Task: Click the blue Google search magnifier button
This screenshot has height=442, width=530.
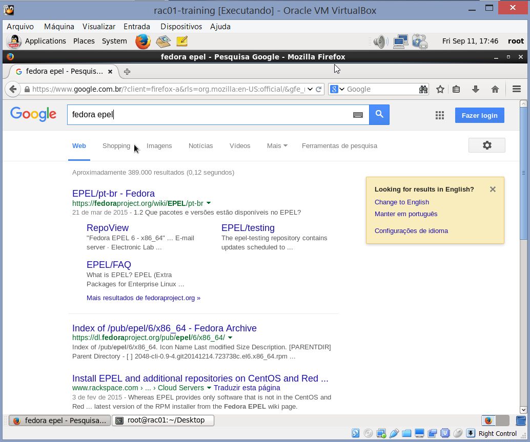Action: (x=379, y=115)
